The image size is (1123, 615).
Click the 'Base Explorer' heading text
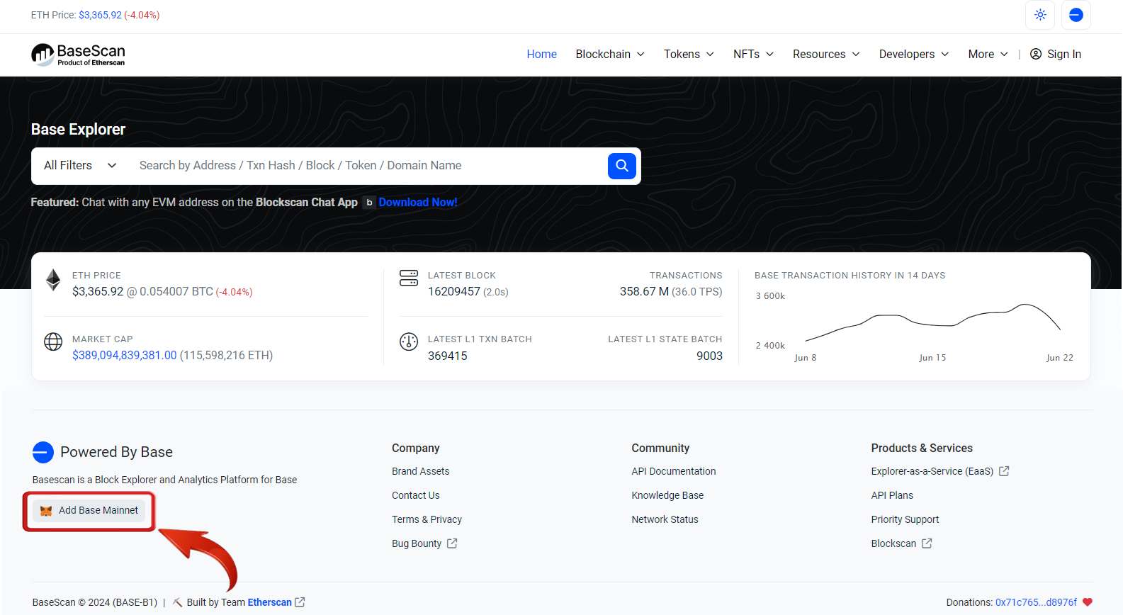click(78, 129)
